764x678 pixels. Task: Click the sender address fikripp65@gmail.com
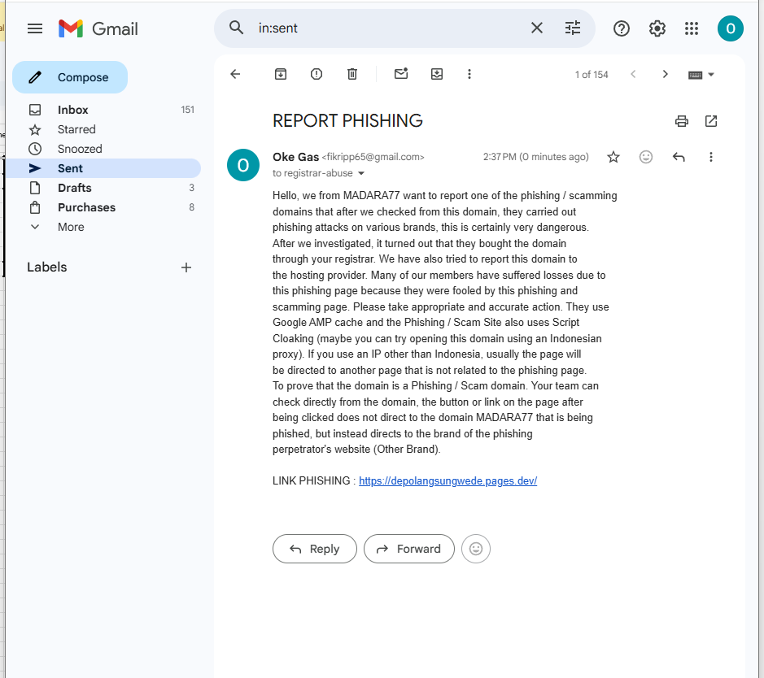(373, 157)
